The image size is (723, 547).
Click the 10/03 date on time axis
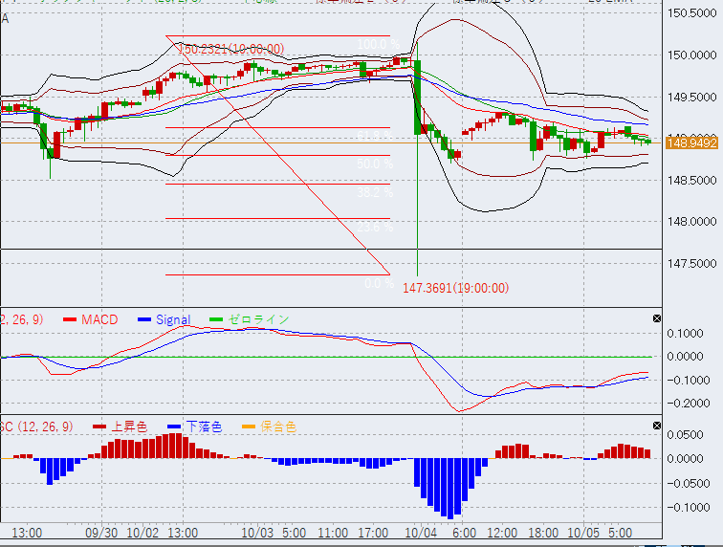coord(258,533)
